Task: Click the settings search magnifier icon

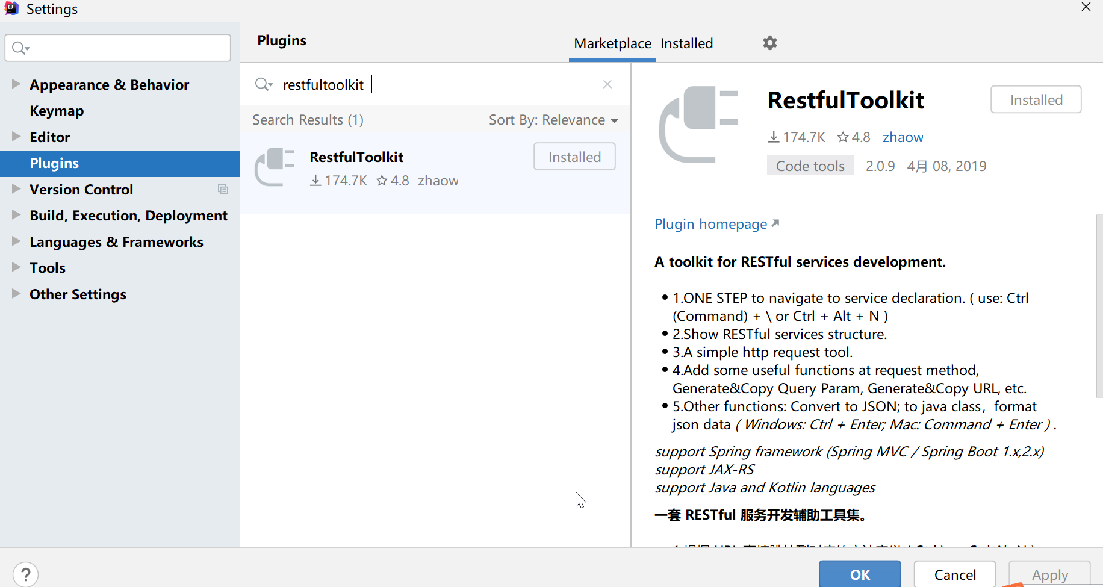Action: point(20,48)
